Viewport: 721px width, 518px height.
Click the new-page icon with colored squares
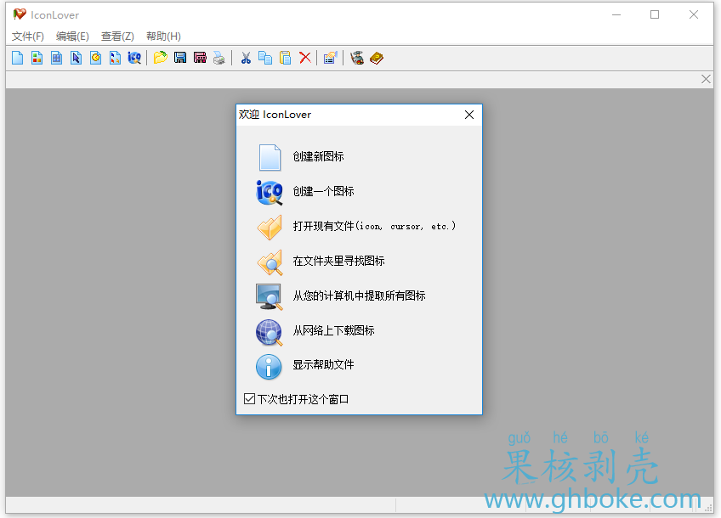37,58
